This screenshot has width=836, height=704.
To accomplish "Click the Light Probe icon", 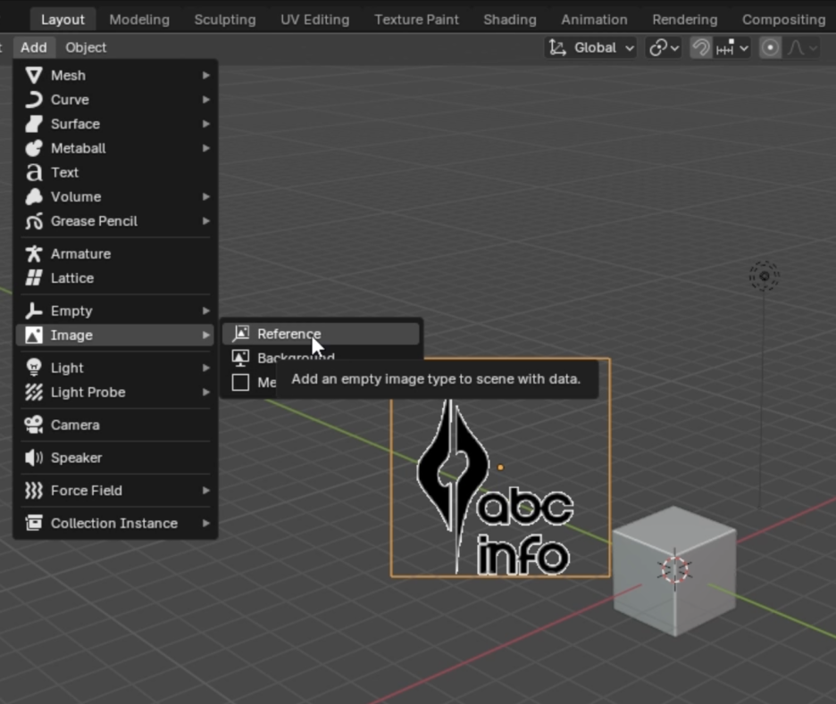I will [x=34, y=393].
